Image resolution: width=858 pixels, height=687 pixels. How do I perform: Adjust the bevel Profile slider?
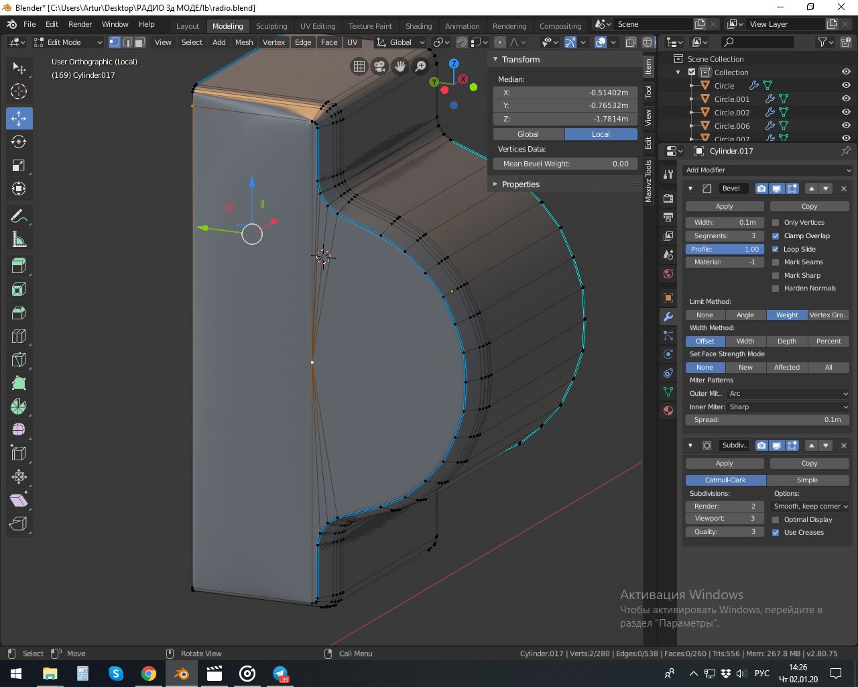[x=725, y=249]
